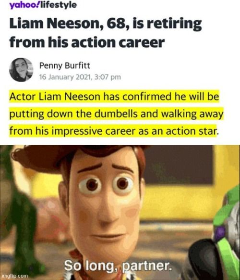Screen dimensions: 240x280
Task: Click 'from his action career' headline line
Action: tap(87, 42)
